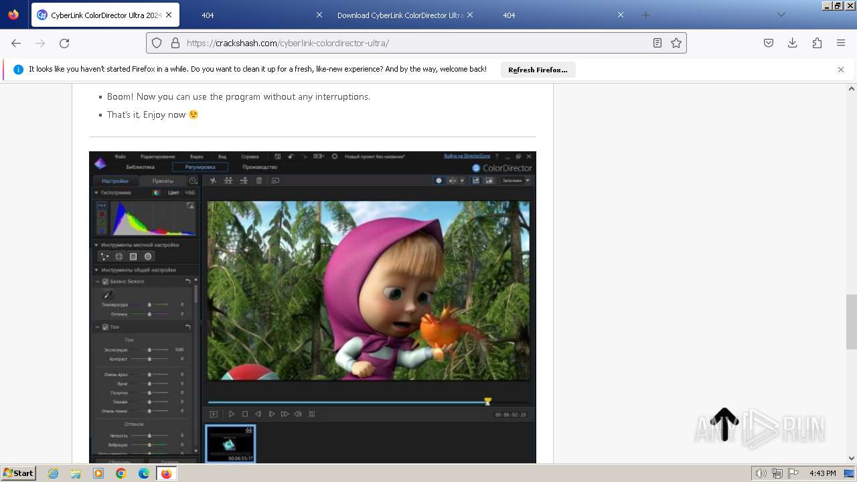
Task: Collapse the Инструменты местной настройки section
Action: (96, 245)
